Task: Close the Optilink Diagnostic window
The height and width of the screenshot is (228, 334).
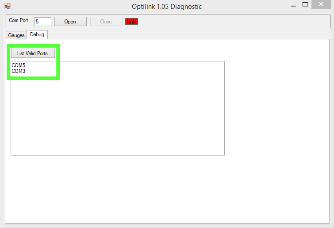Action: (x=321, y=4)
